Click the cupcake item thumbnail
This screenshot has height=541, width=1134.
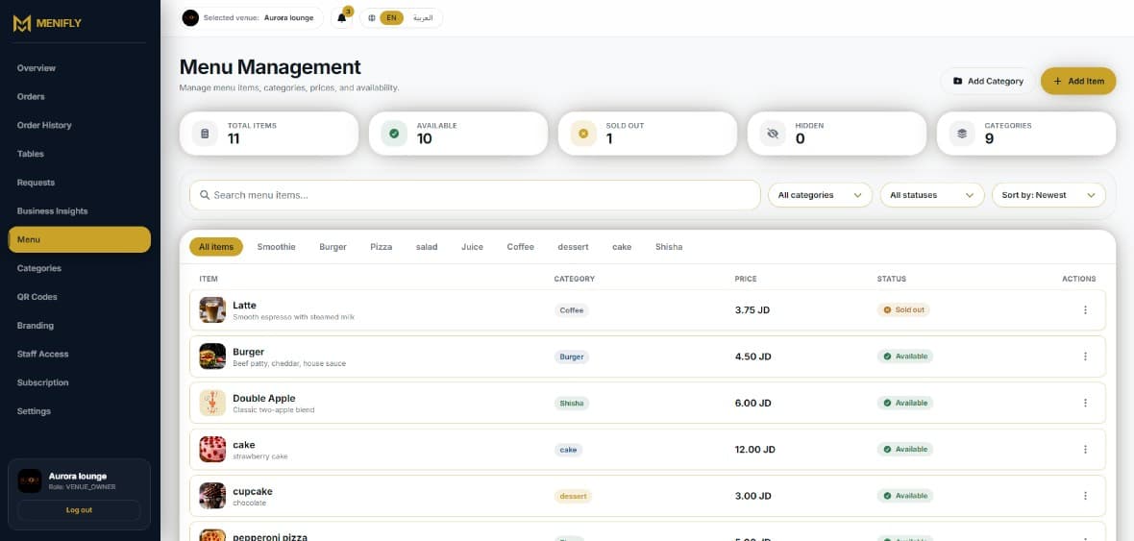coord(212,496)
